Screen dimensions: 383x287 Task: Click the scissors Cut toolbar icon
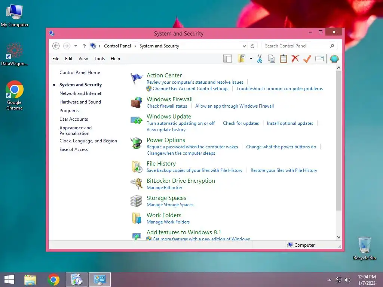[260, 59]
